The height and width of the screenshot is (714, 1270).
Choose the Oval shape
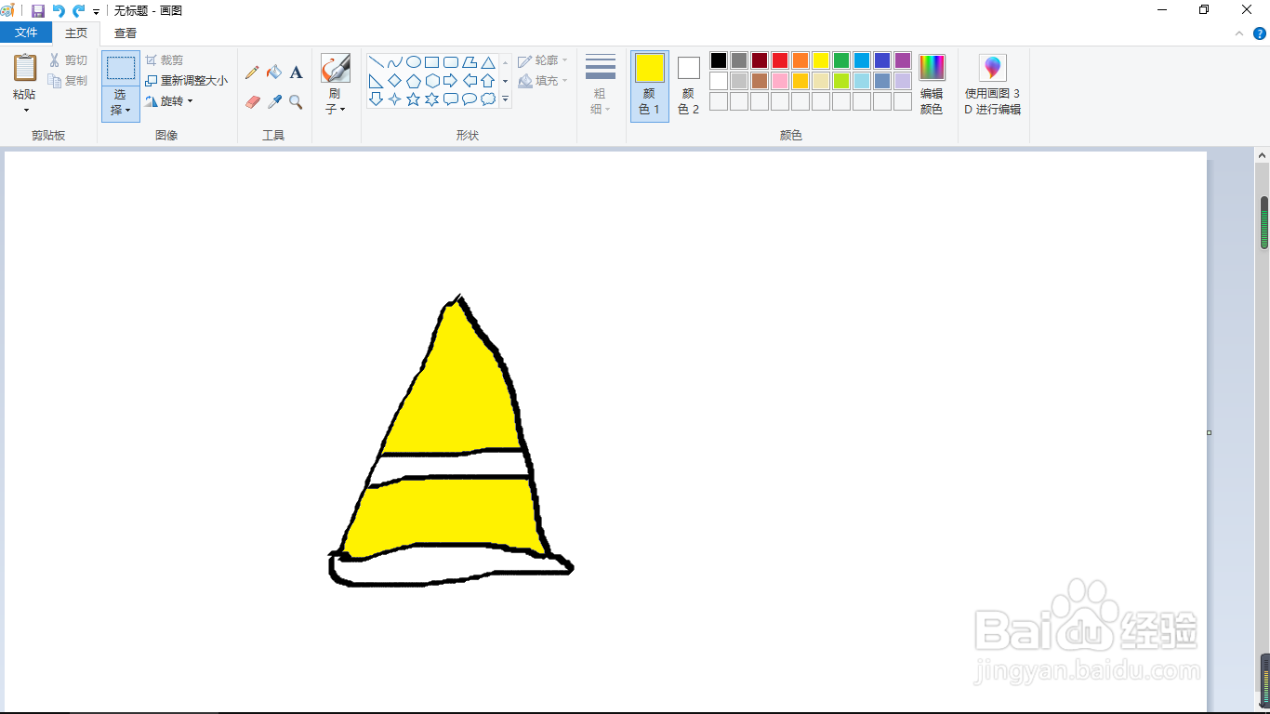point(414,62)
